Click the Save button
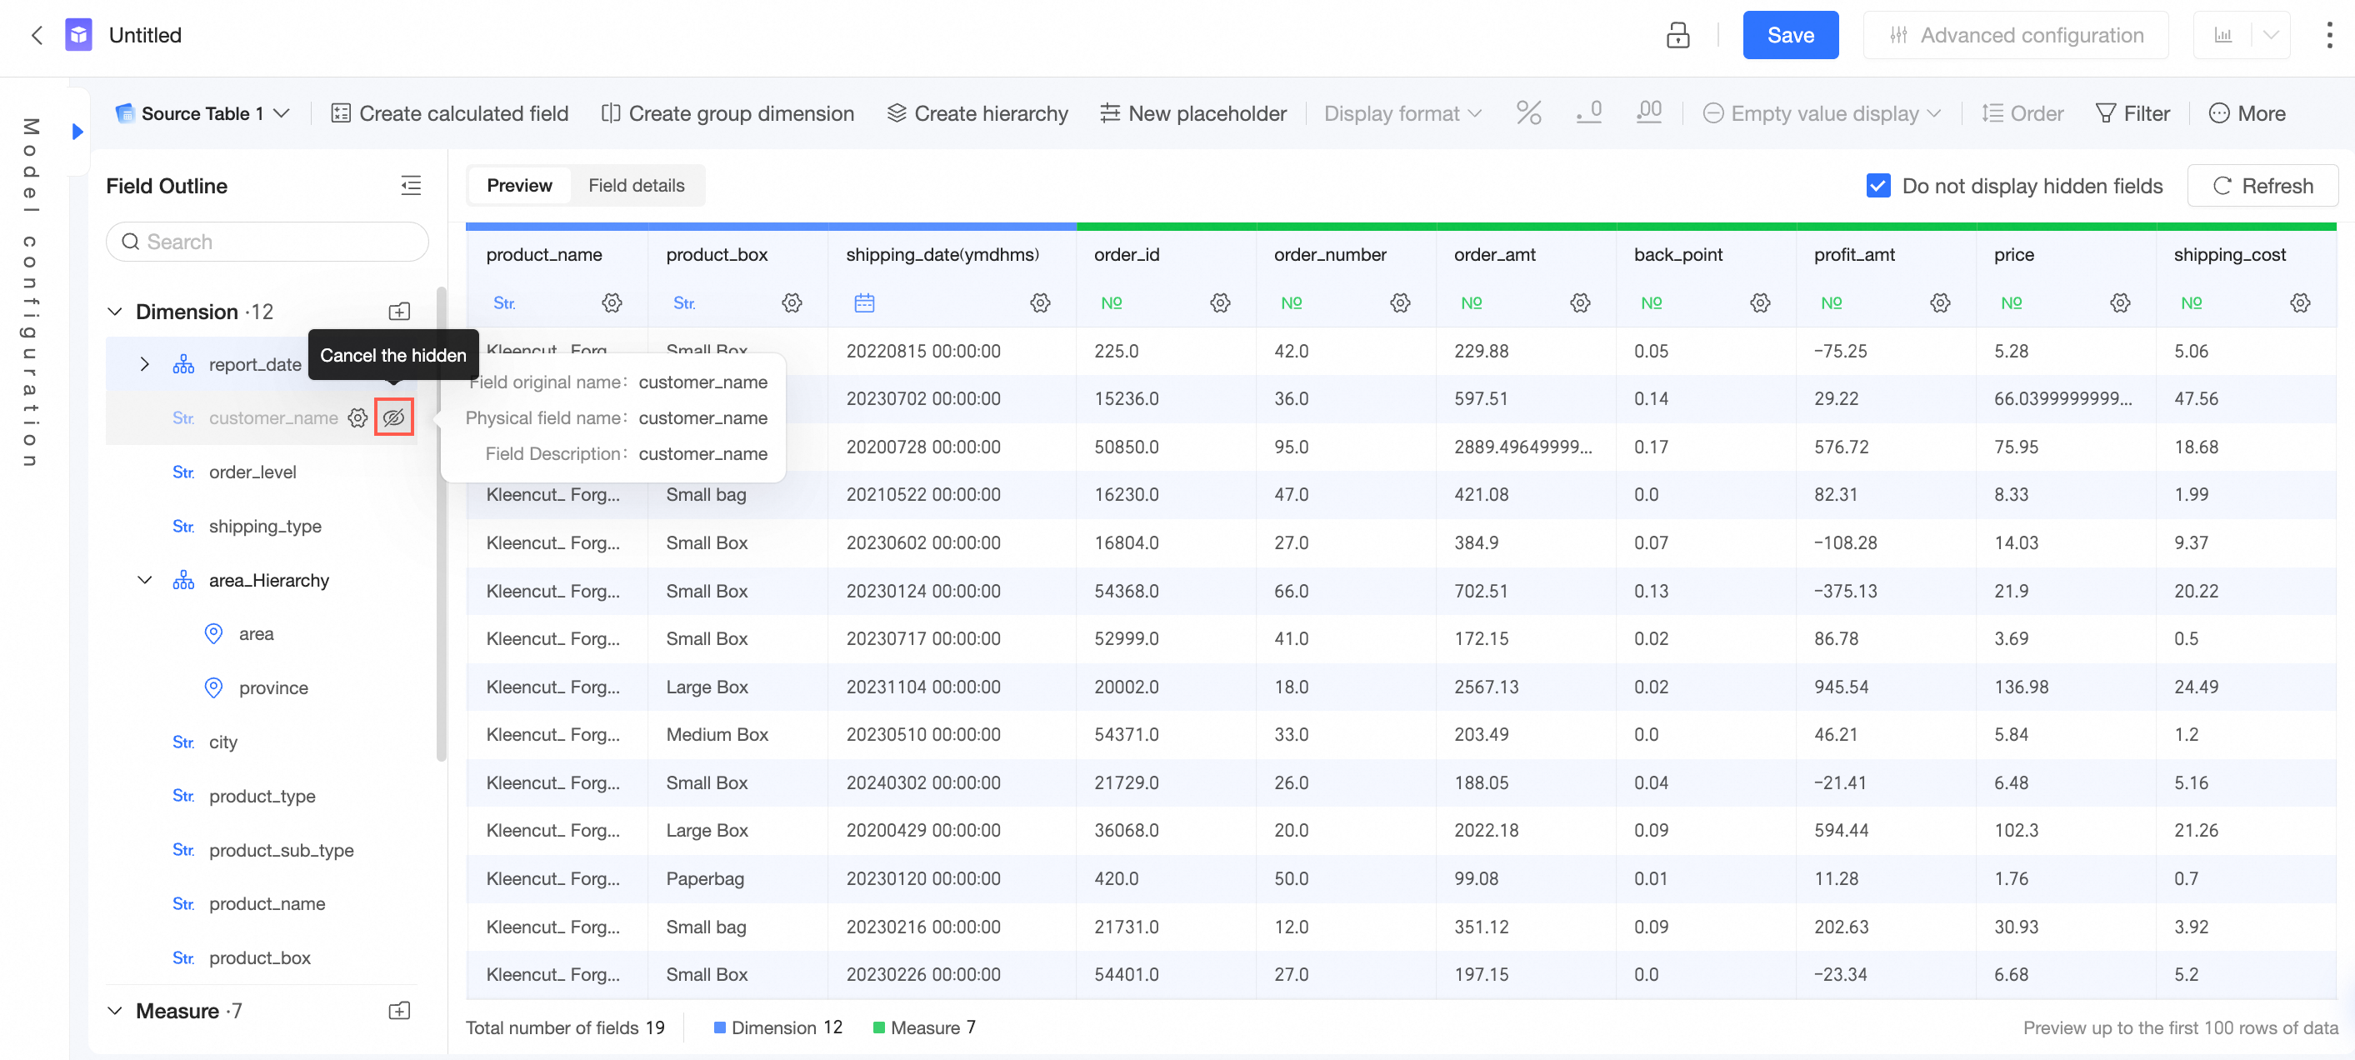Image resolution: width=2355 pixels, height=1060 pixels. (1789, 35)
